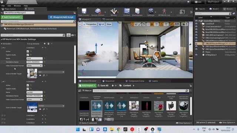Viewport: 237px width, 133px height.
Task: Switch to the Live Link tab
Action: pyautogui.click(x=108, y=20)
